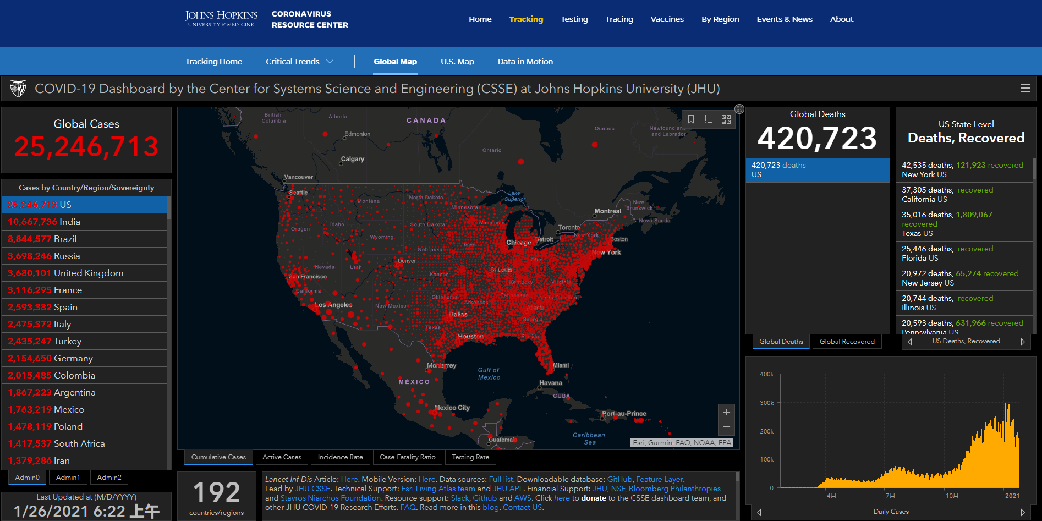Open the Events & News nav item
Image resolution: width=1042 pixels, height=521 pixels.
[x=785, y=19]
